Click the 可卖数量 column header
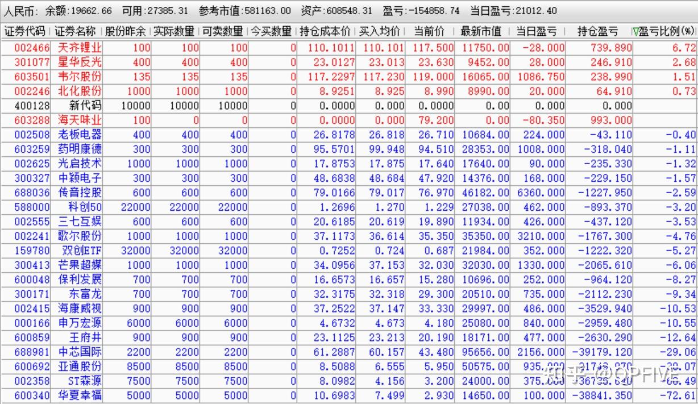The height and width of the screenshot is (404, 698). pos(223,31)
